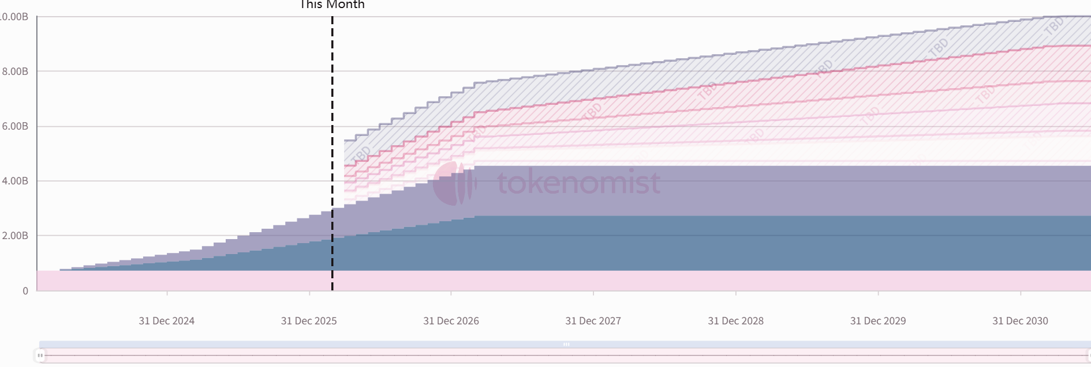Viewport: 1091px width, 367px height.
Task: Grab the left range slider handle
Action: 40,355
